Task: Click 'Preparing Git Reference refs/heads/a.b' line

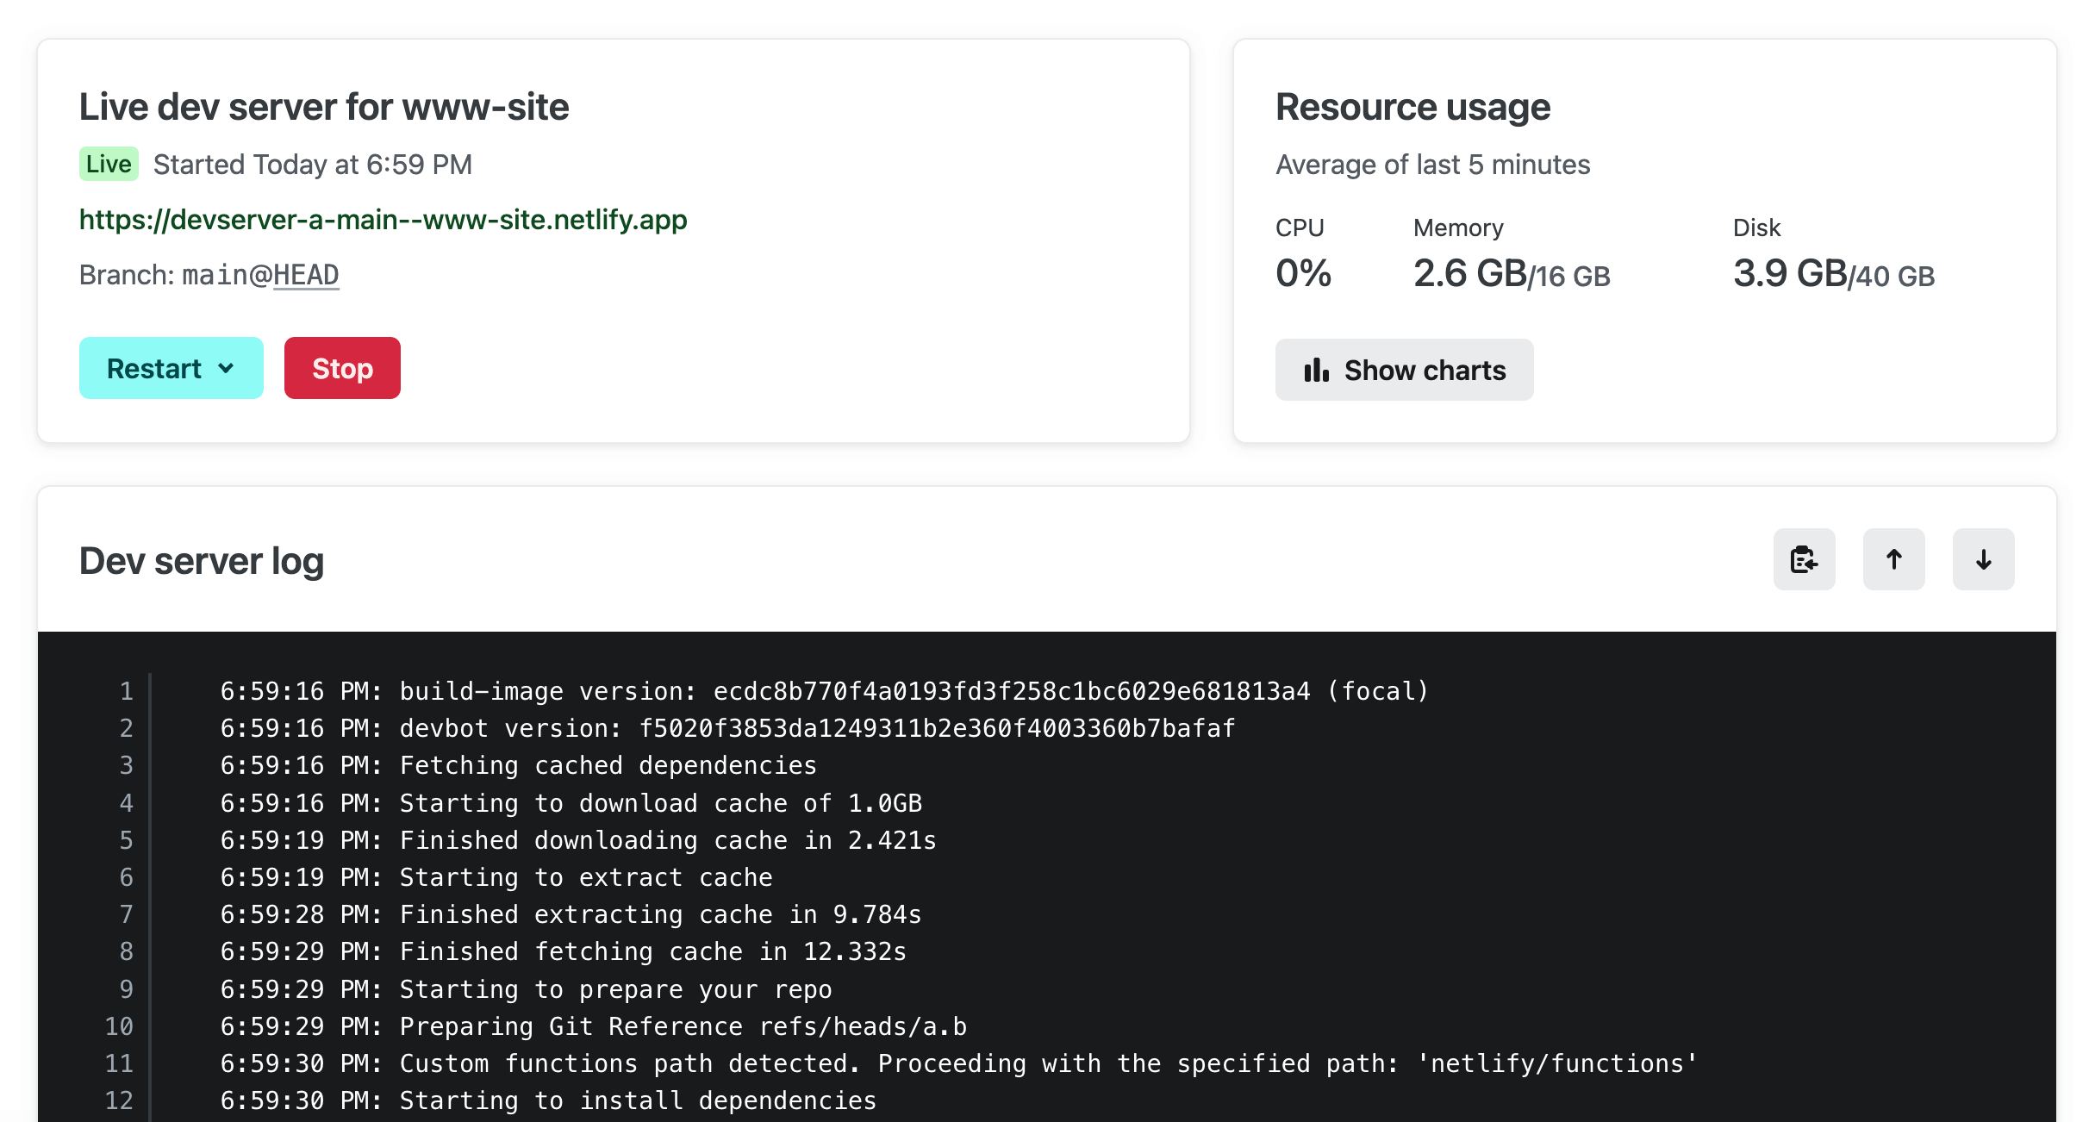Action: (x=594, y=1026)
